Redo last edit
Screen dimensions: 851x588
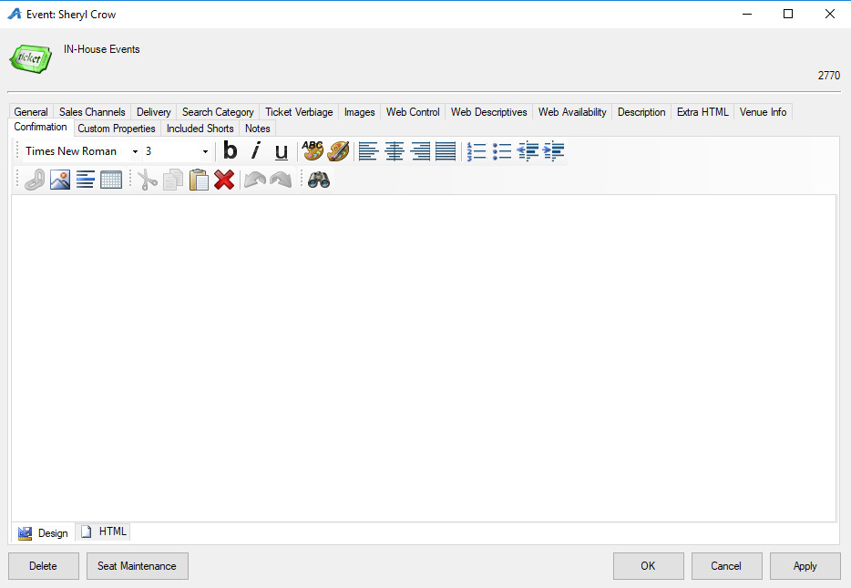(281, 180)
